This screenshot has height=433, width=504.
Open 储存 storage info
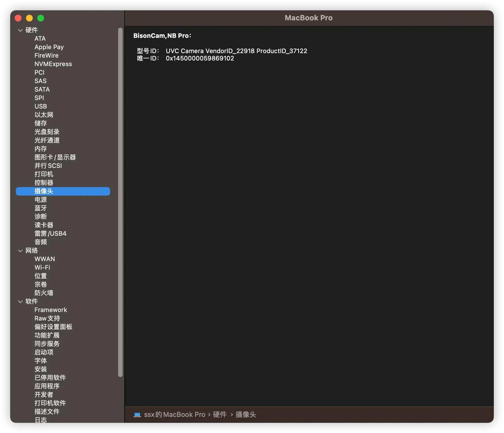click(x=41, y=123)
